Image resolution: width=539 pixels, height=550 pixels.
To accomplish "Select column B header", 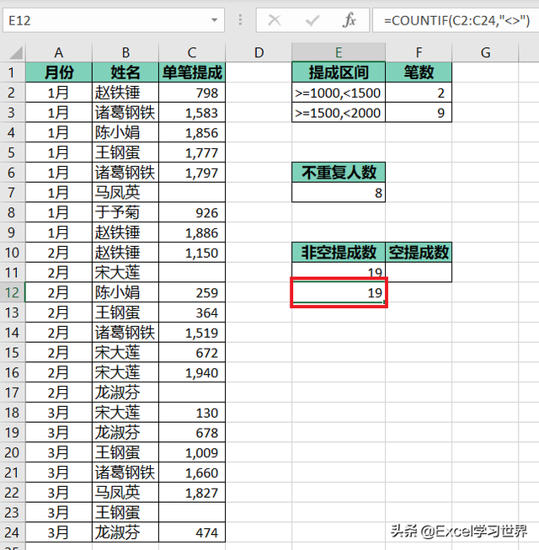I will coord(125,52).
